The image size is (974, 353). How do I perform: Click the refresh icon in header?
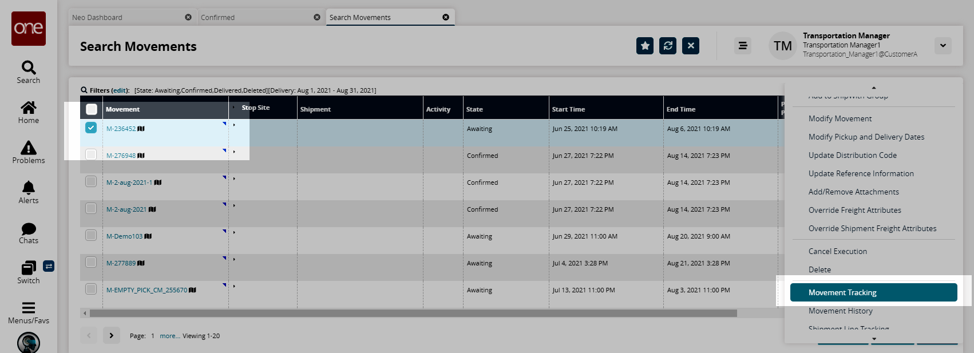pos(668,46)
